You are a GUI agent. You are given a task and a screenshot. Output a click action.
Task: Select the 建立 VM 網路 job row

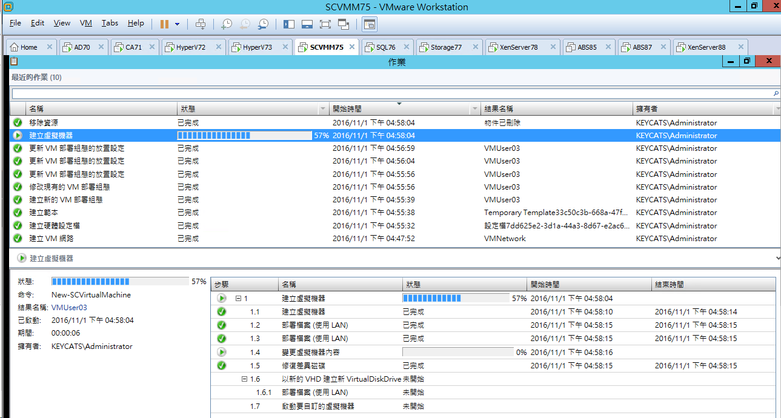(x=395, y=239)
